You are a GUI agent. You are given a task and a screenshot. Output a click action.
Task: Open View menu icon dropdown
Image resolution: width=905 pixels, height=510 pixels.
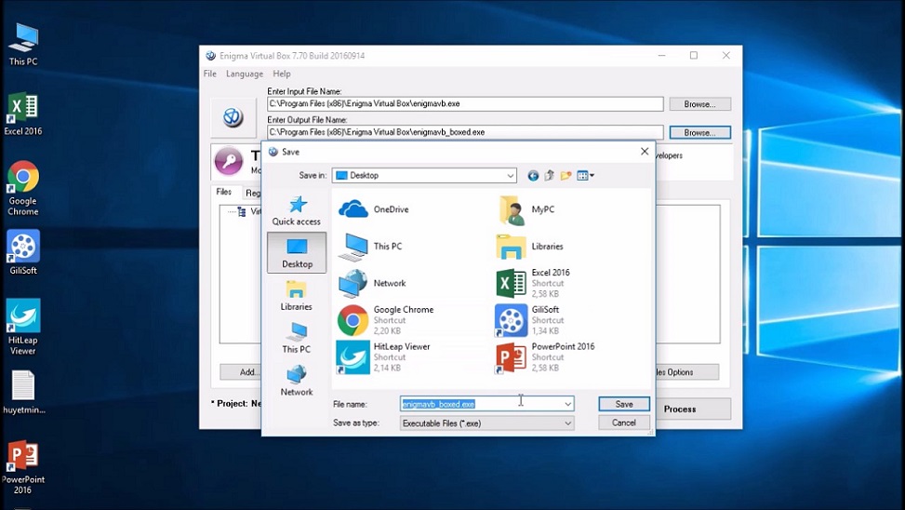[585, 176]
